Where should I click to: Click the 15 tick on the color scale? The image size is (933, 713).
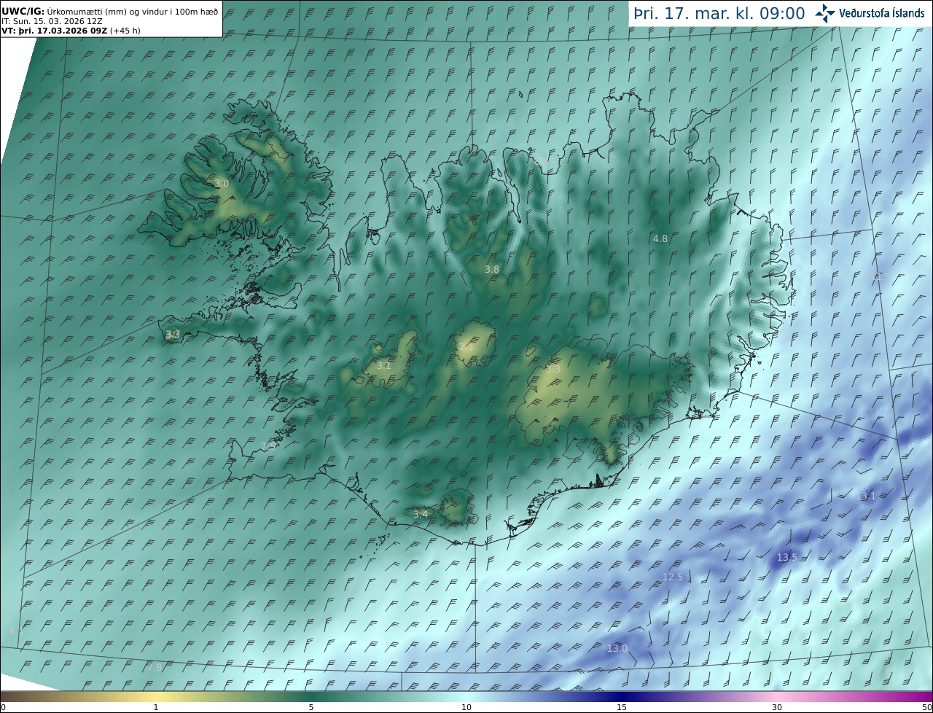pos(622,707)
